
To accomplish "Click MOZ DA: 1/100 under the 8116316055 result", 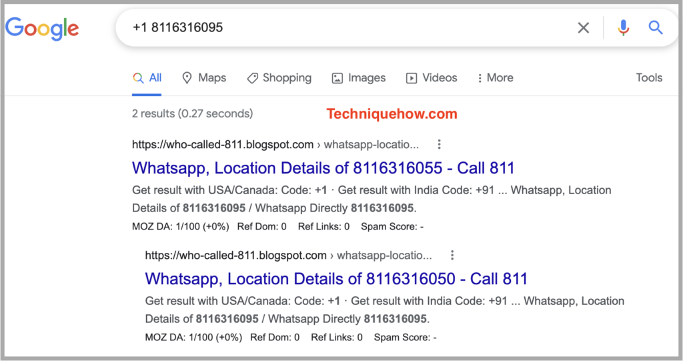I will pyautogui.click(x=180, y=226).
